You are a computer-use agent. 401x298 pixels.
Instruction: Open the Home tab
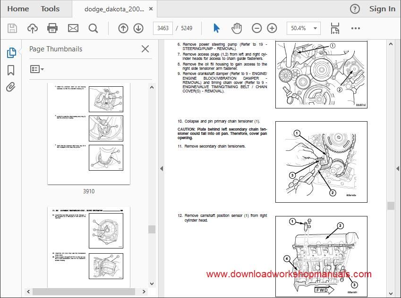coord(18,8)
